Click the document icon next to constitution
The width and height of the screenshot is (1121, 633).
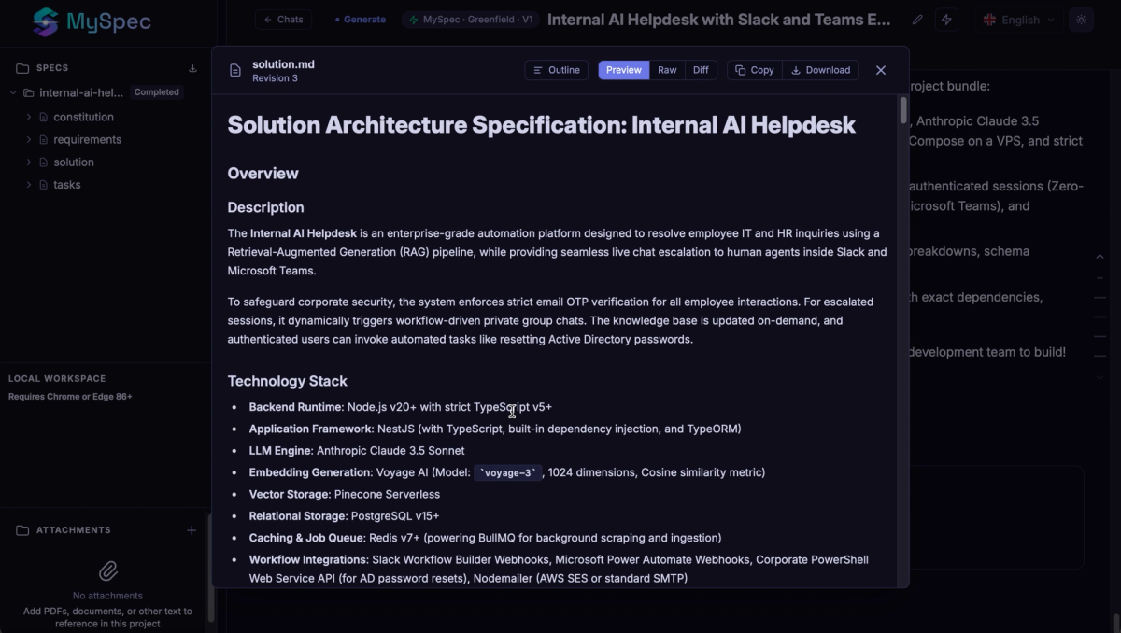click(44, 117)
